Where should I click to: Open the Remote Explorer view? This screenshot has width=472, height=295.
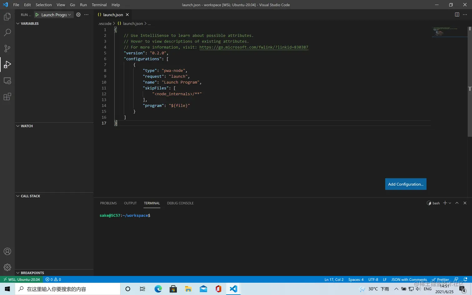tap(7, 81)
